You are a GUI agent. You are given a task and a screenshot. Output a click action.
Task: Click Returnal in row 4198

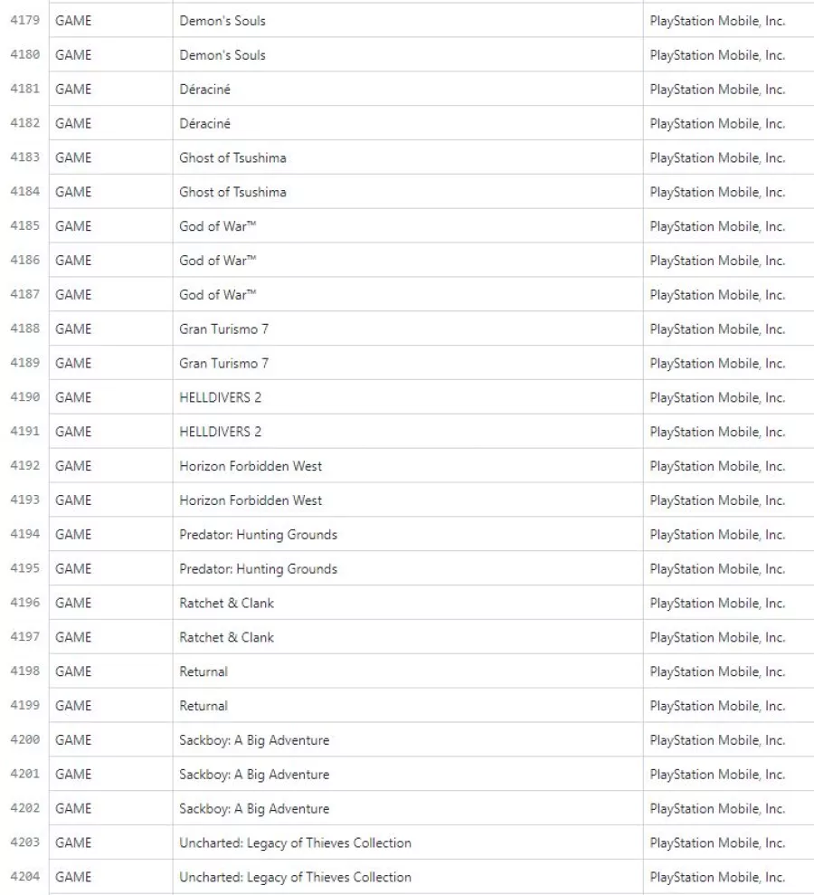click(203, 671)
